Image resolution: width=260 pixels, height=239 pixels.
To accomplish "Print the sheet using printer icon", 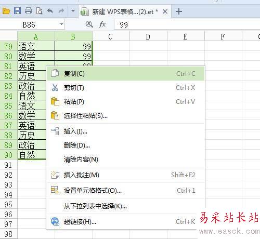I will pyautogui.click(x=29, y=11).
